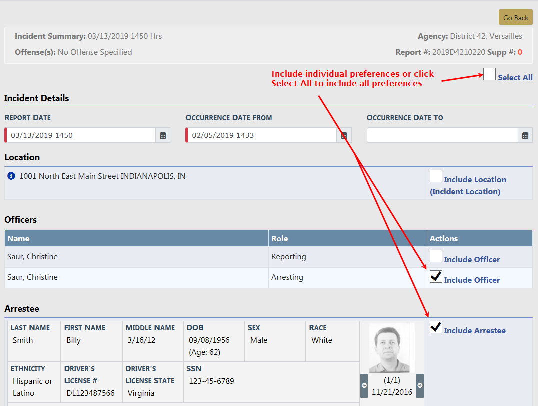Click the empty Occurrence Date To field

tap(442, 135)
